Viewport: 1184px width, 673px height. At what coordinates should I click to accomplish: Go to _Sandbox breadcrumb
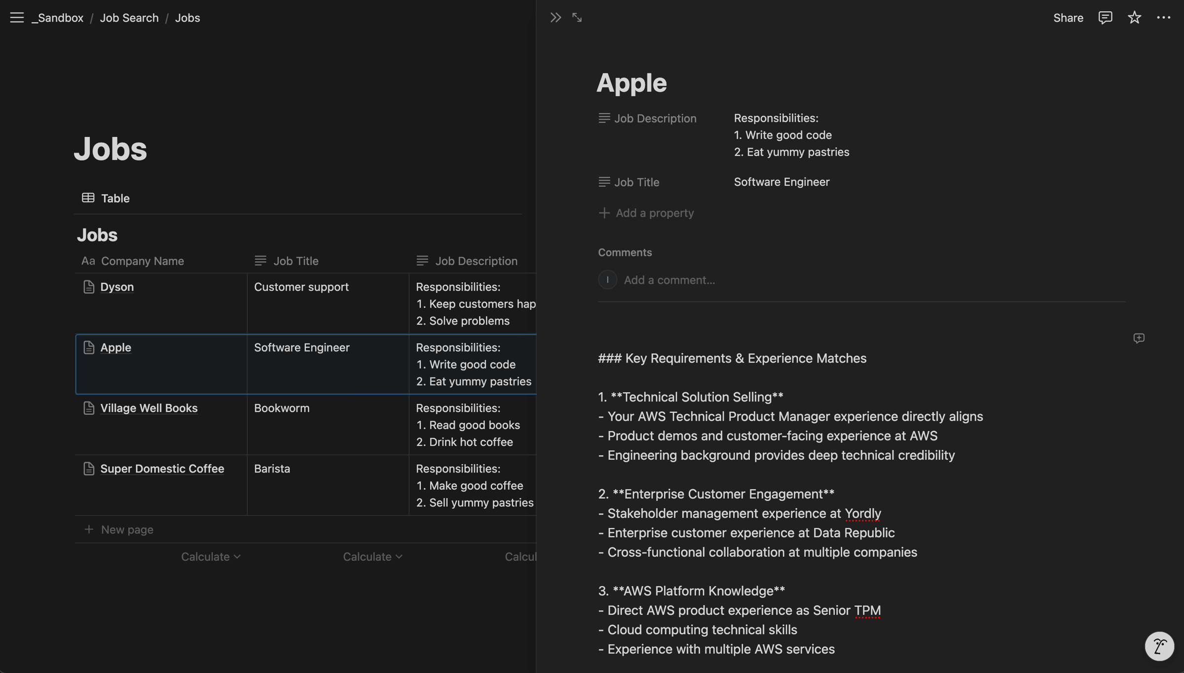[x=58, y=18]
